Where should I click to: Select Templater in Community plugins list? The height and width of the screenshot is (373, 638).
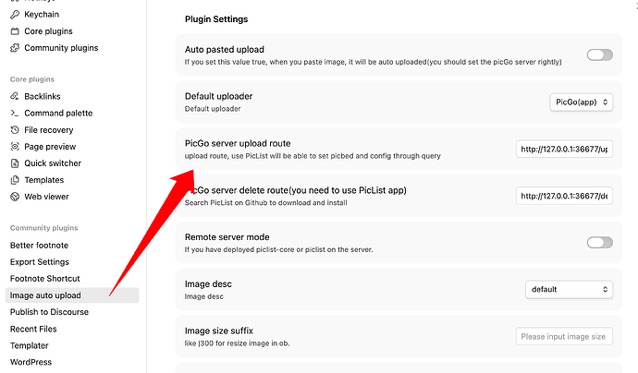pos(31,345)
